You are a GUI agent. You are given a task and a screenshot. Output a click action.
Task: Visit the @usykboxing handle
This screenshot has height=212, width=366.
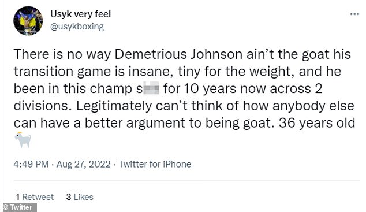click(x=77, y=27)
